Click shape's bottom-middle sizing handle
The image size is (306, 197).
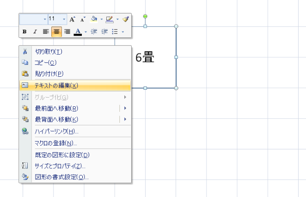click(145, 88)
